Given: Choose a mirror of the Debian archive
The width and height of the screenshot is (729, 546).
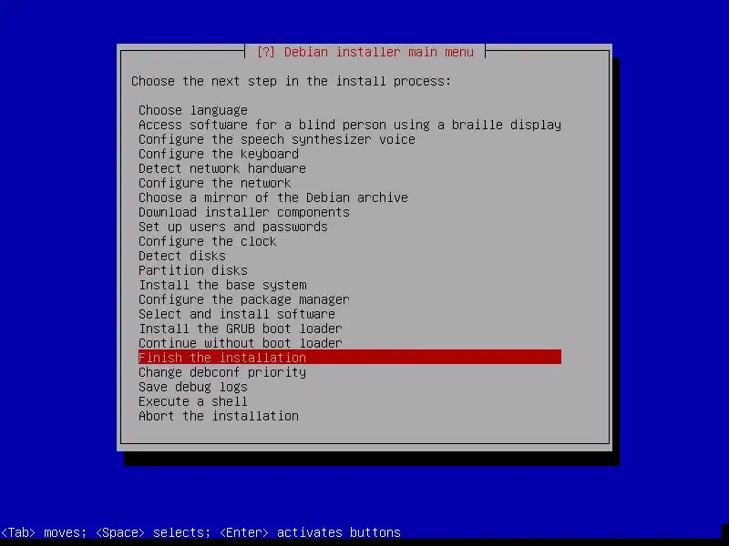Looking at the screenshot, I should 350,197.
